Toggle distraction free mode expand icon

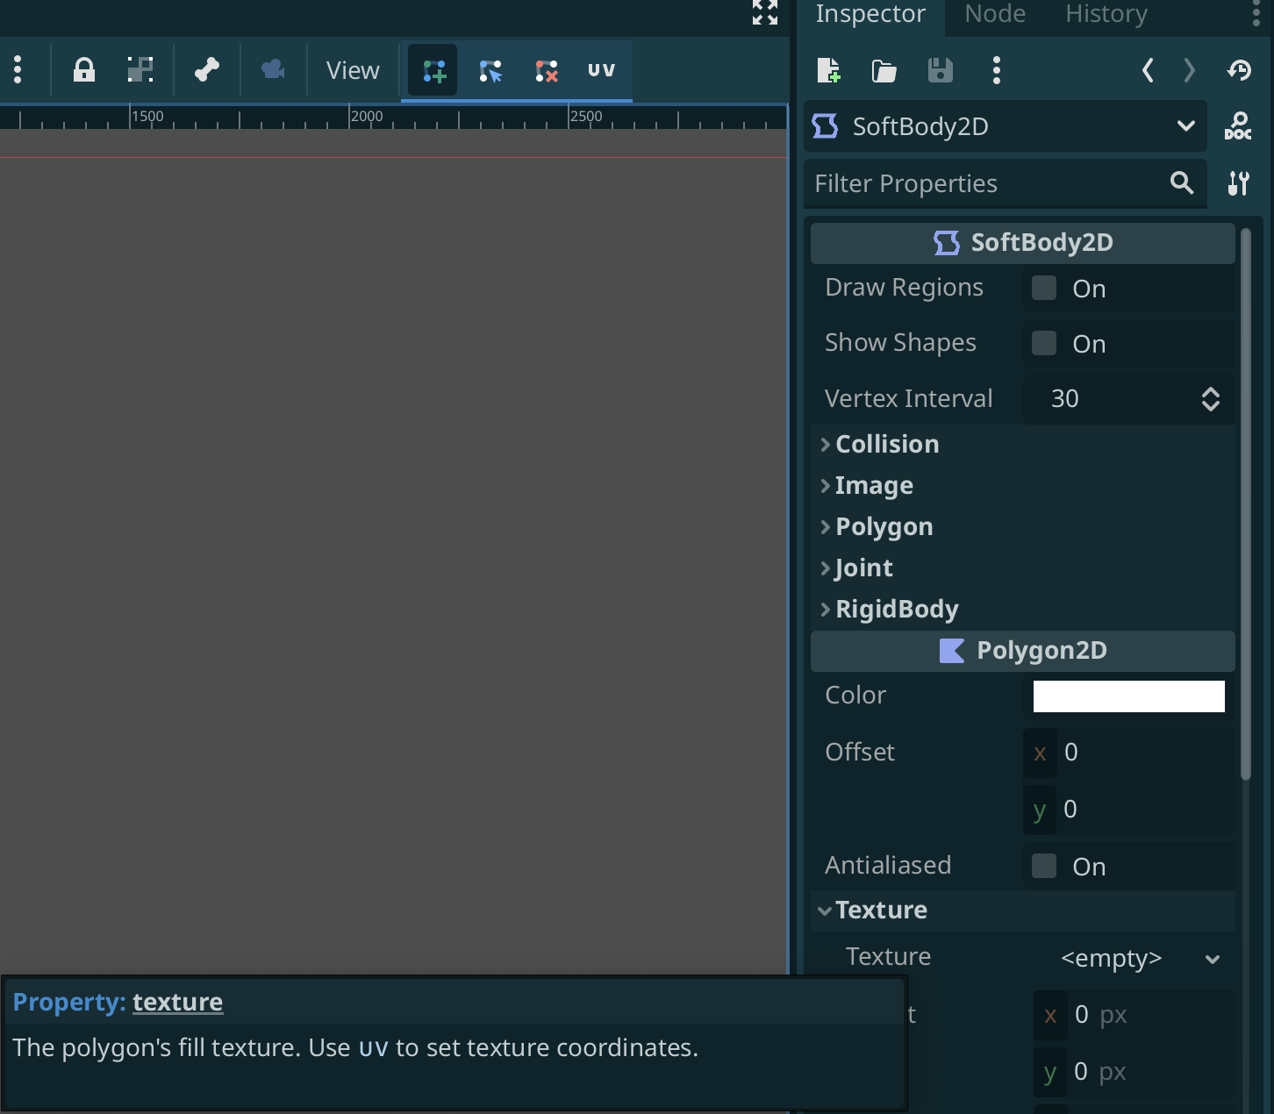coord(765,12)
